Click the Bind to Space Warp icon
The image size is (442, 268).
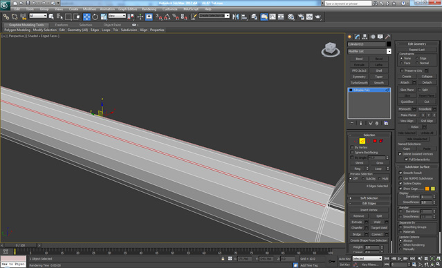pyautogui.click(x=23, y=17)
